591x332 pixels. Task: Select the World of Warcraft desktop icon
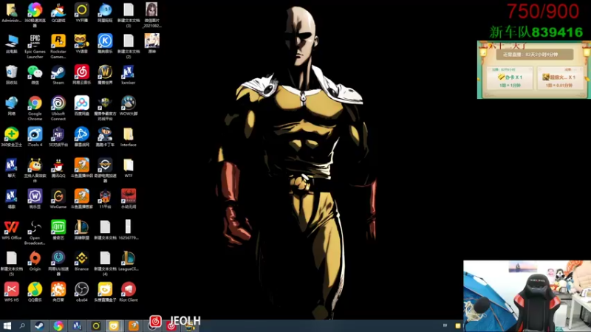click(x=105, y=75)
